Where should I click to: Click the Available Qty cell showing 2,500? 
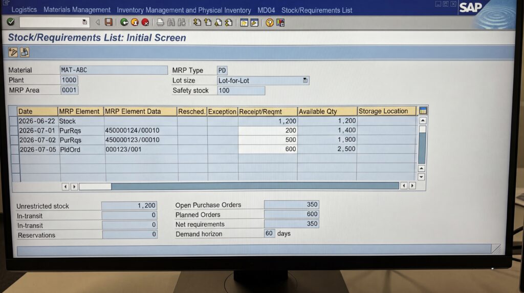pos(327,149)
